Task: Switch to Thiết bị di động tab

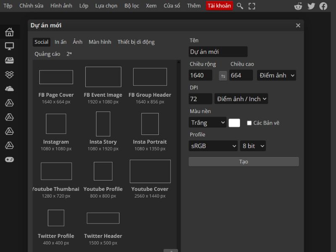Action: click(x=136, y=42)
